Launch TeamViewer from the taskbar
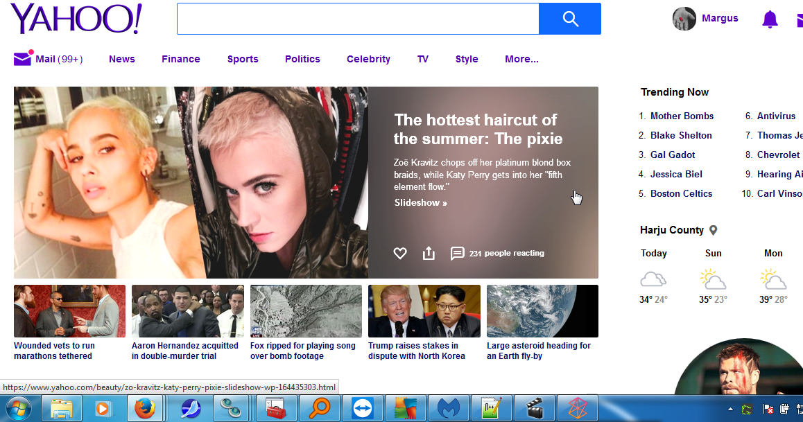The image size is (803, 422). (x=363, y=409)
